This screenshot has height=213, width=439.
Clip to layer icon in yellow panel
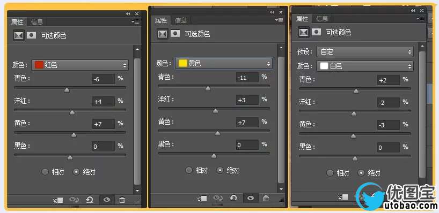[202, 199]
